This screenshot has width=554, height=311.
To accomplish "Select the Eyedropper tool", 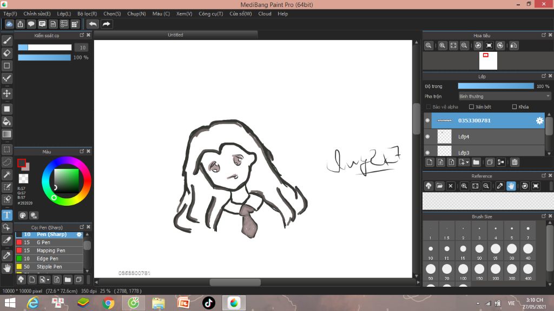I will coord(6,255).
